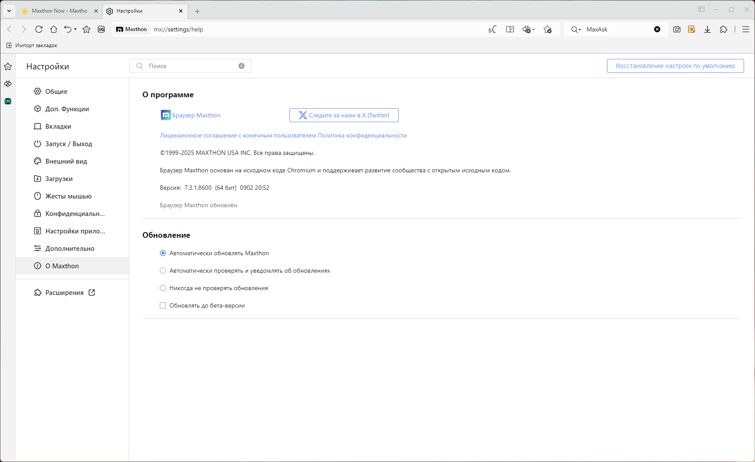Select never check for updates
755x462 pixels.
(163, 288)
